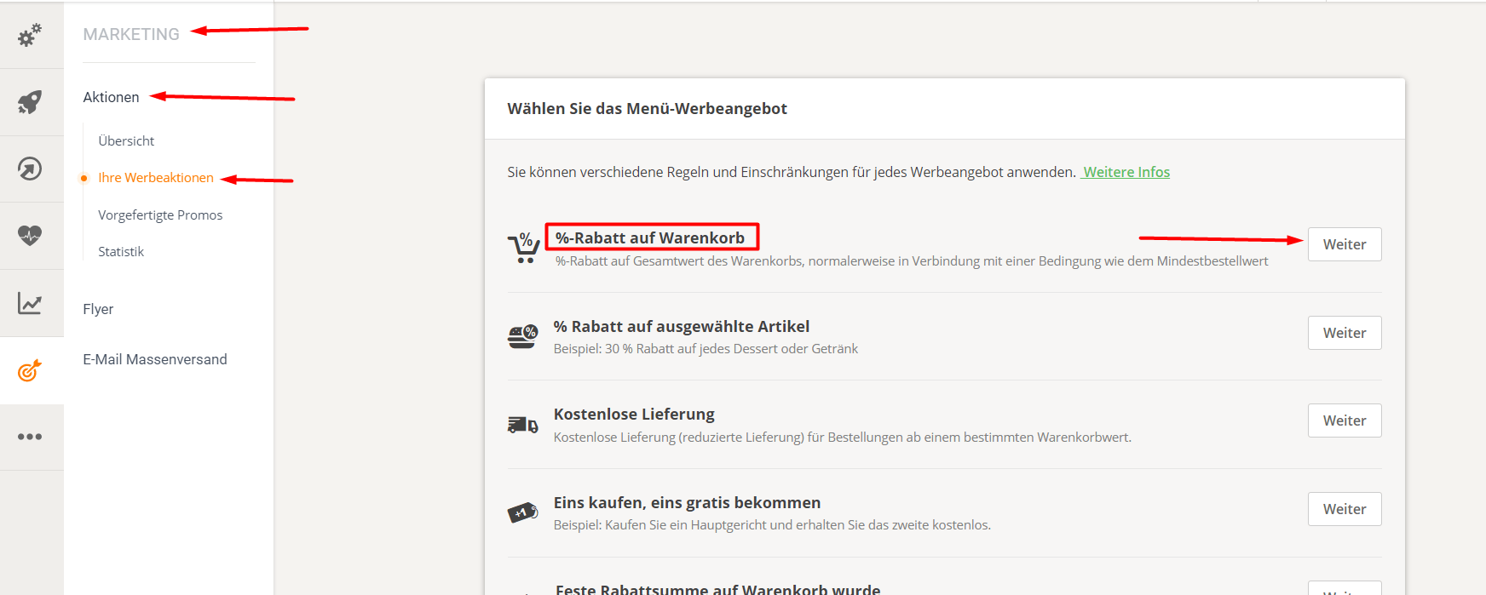This screenshot has height=595, width=1486.
Task: Click % Rabatt auf ausgewählte Artikel title
Action: pos(682,326)
